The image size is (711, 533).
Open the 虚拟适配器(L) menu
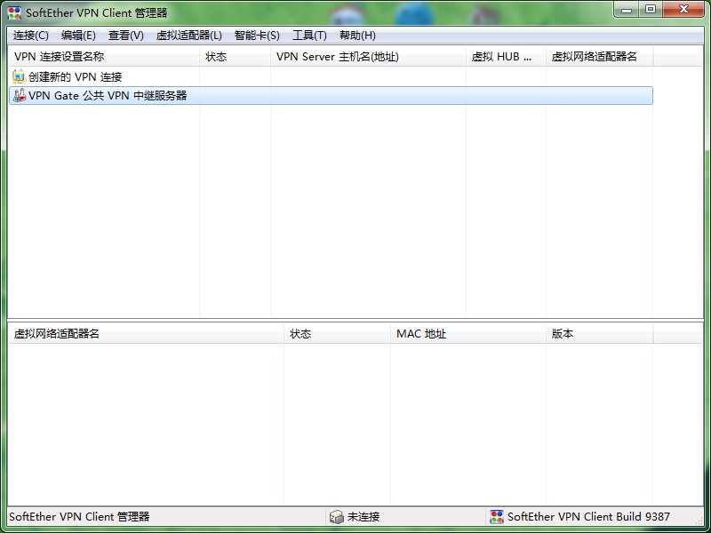pos(188,36)
